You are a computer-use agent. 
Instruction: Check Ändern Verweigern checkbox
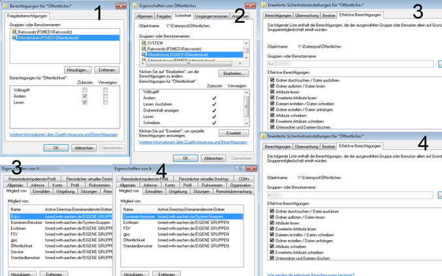pos(105,96)
